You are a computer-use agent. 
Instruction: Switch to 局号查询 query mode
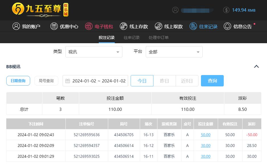pos(46,81)
